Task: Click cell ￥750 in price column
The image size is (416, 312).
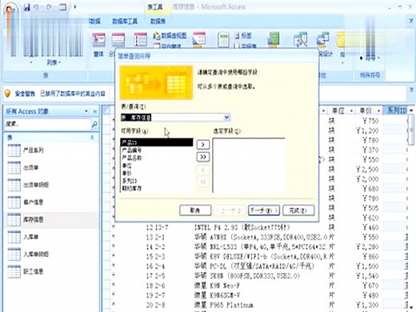Action: [370, 121]
